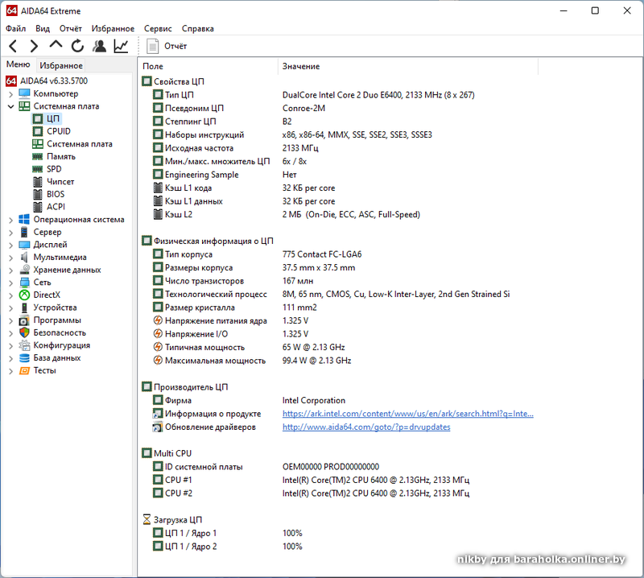Viewport: 644px width, 578px height.
Task: Select the Системная плата child tree item
Action: (79, 144)
